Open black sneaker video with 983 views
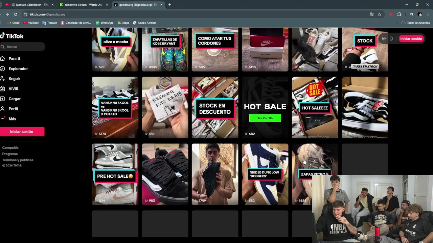 [165, 174]
